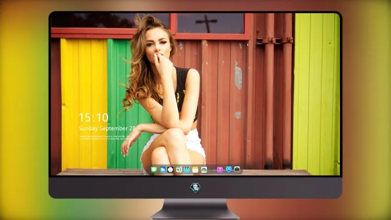Open the Photos gallery icon in dock
The width and height of the screenshot is (391, 220).
(204, 169)
